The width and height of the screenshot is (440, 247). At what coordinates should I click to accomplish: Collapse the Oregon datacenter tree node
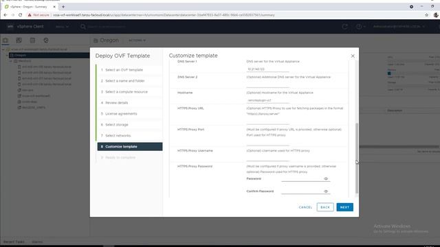coord(7,55)
